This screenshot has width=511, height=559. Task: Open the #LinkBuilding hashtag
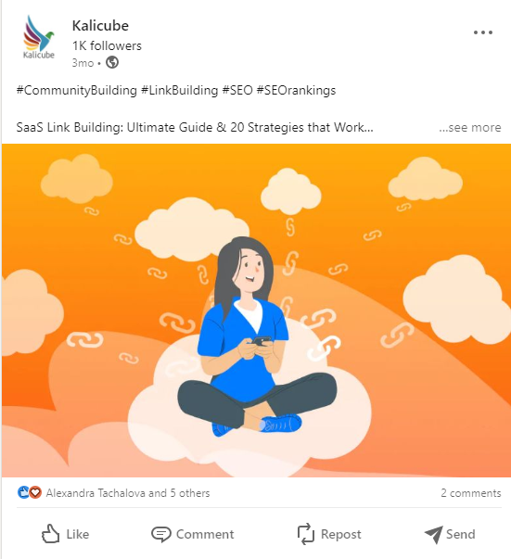click(179, 90)
